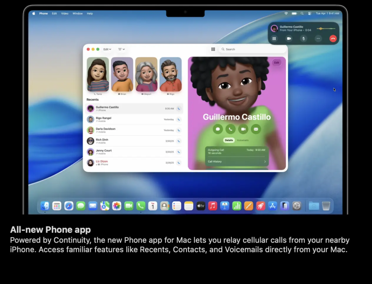Email Guillermo using the mail icon

(x=256, y=129)
